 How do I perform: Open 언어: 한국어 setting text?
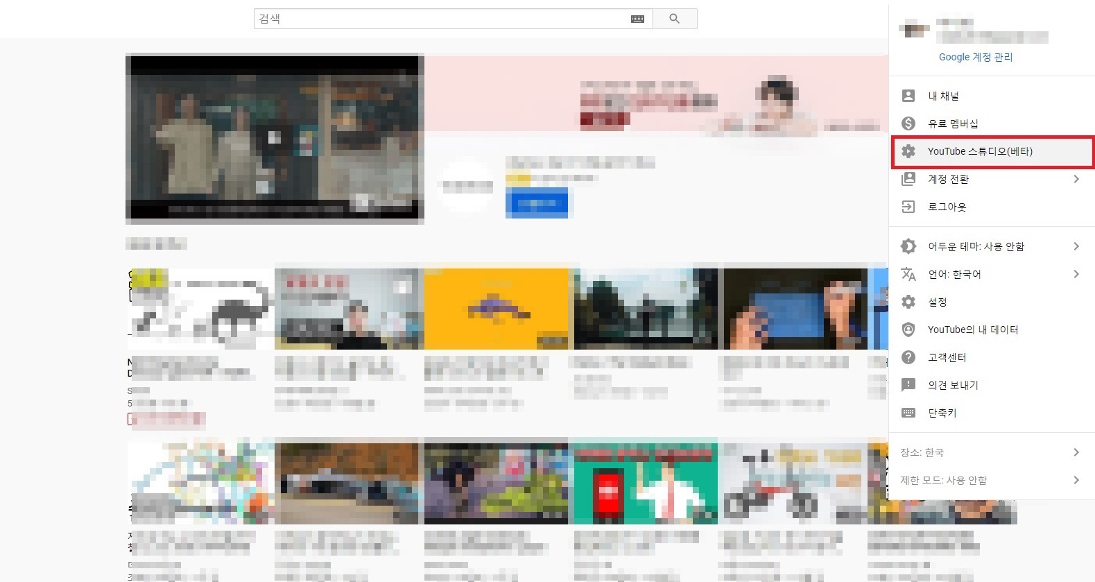(954, 274)
